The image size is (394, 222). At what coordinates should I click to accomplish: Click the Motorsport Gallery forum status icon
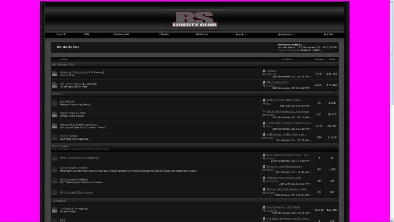pyautogui.click(x=55, y=181)
